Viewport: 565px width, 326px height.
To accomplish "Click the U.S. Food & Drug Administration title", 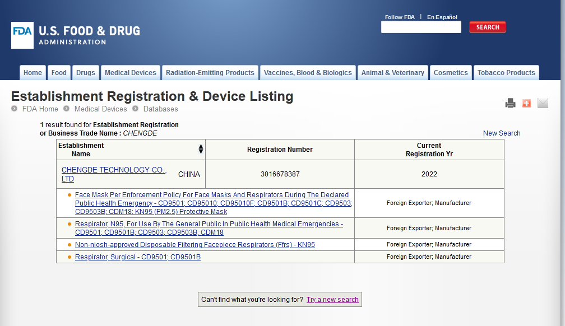I will point(89,35).
